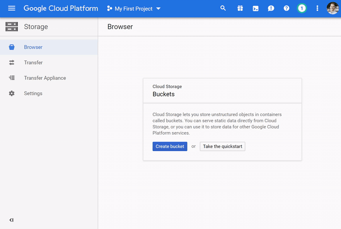This screenshot has width=341, height=229.
Task: Click the help question mark icon
Action: 286,8
